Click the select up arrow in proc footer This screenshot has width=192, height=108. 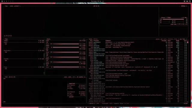tap(88, 103)
